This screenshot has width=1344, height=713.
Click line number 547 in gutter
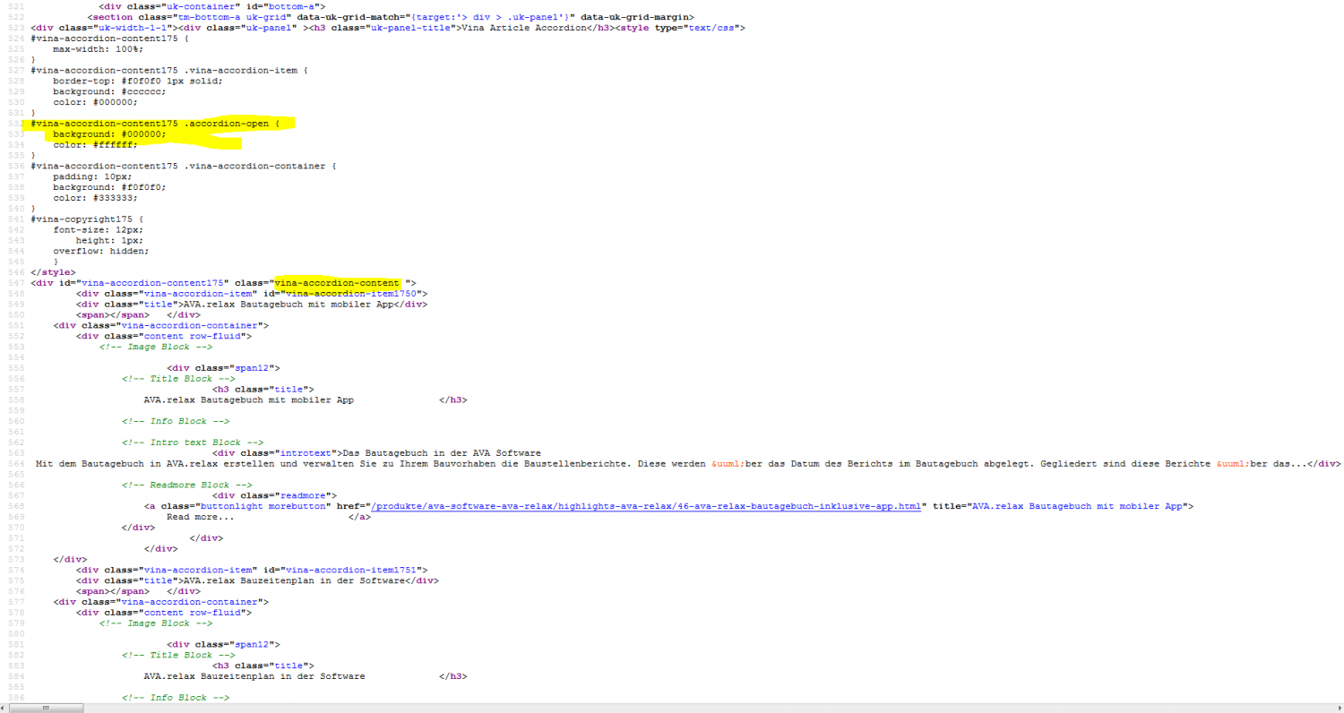coord(13,283)
